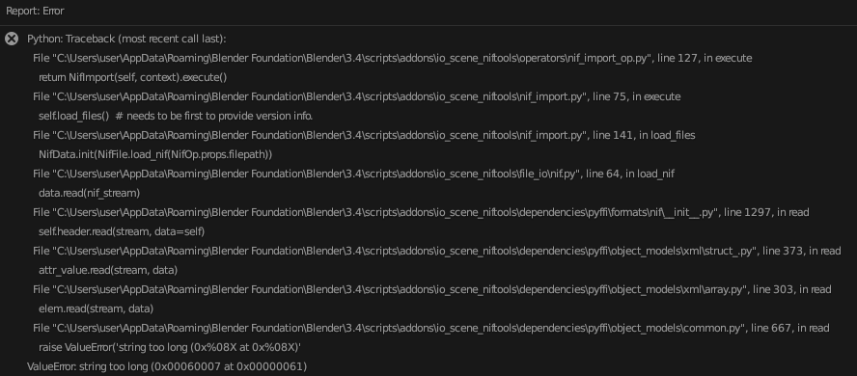
Task: Click the 'raise ValueError' code line
Action: 170,348
